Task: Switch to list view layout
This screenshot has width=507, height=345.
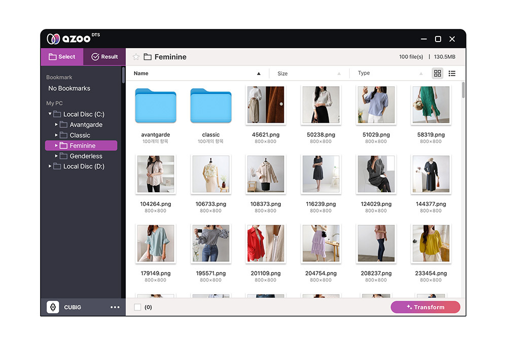Action: (x=452, y=74)
